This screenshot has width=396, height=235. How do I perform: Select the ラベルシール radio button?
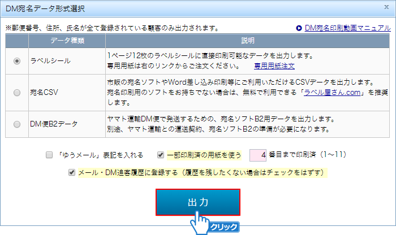point(17,61)
